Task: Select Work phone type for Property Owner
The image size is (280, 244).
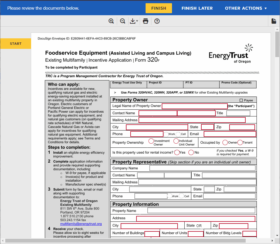Action: click(166, 134)
